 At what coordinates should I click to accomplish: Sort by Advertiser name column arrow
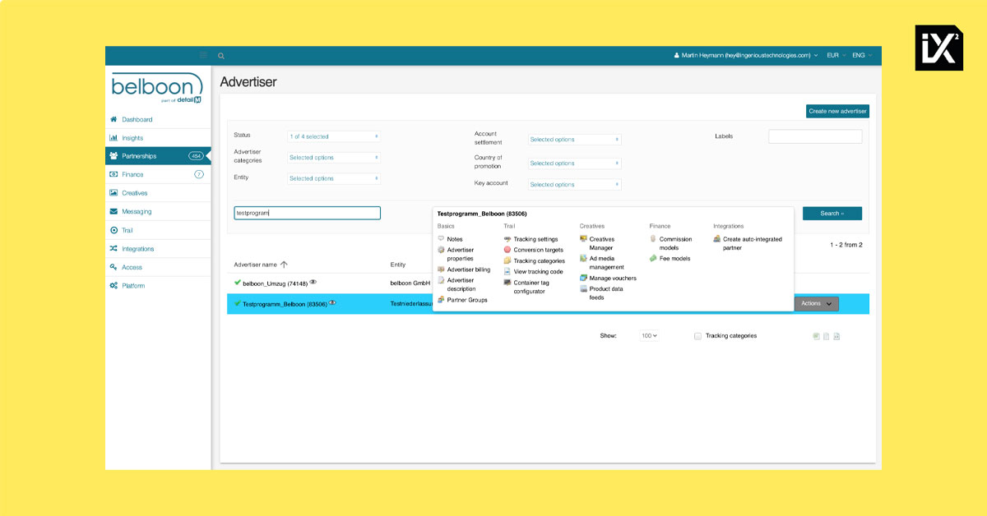(284, 265)
